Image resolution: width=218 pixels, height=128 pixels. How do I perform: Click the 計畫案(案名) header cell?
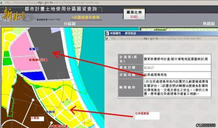click(131, 59)
